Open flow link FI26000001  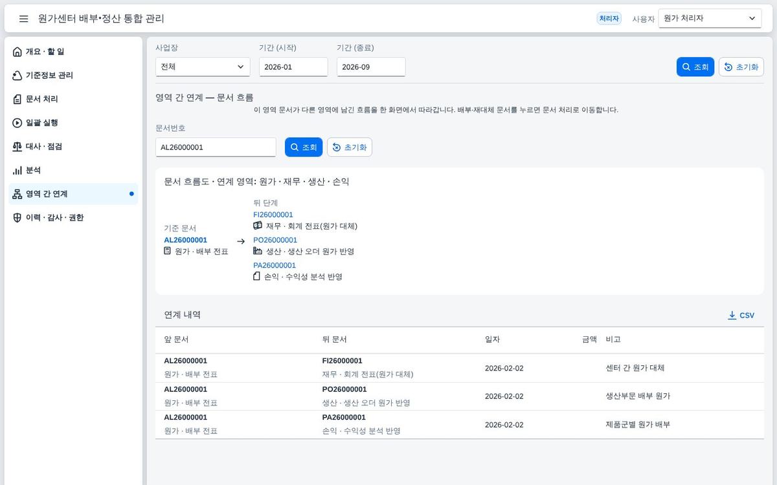coord(273,215)
